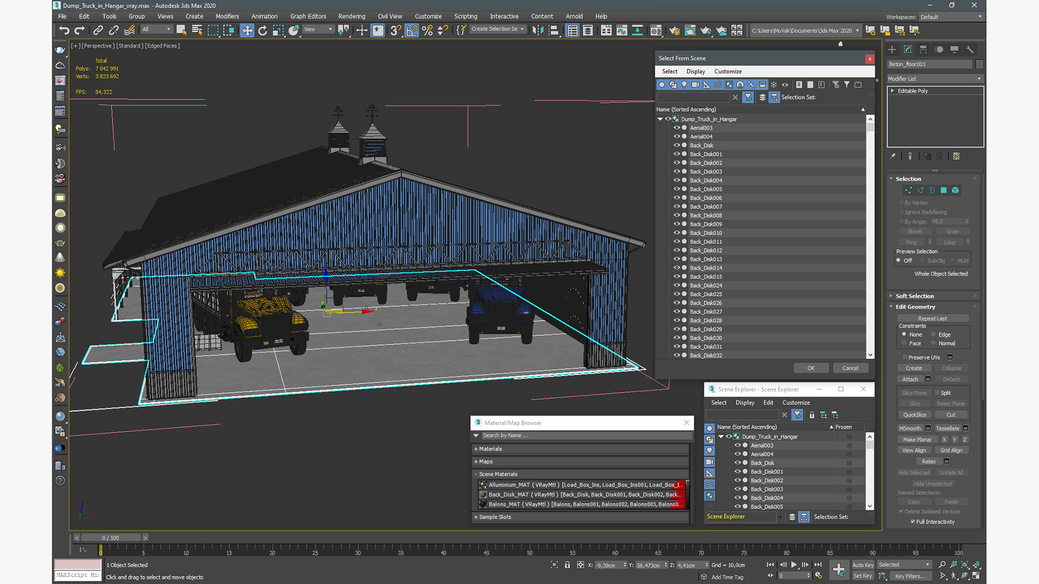Click the Search by Name field in Material Browser
Screen dimensions: 1039x584
[x=587, y=436]
